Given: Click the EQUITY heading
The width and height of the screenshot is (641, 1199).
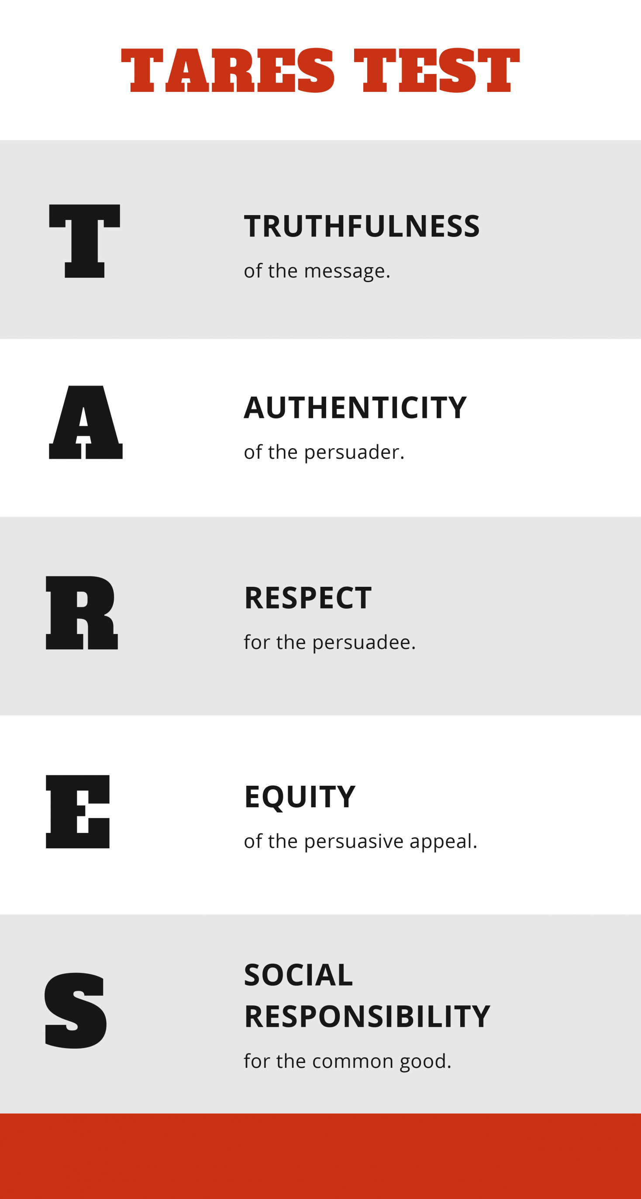Looking at the screenshot, I should [300, 797].
